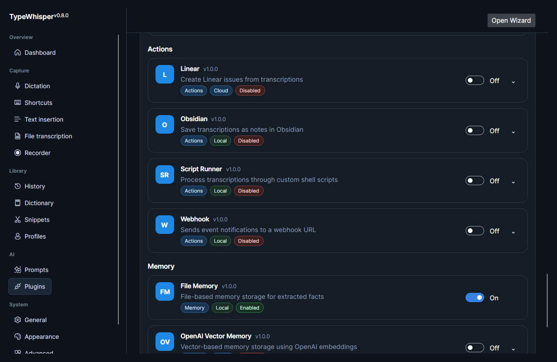Click the Memory section heading
This screenshot has width=557, height=362.
161,266
